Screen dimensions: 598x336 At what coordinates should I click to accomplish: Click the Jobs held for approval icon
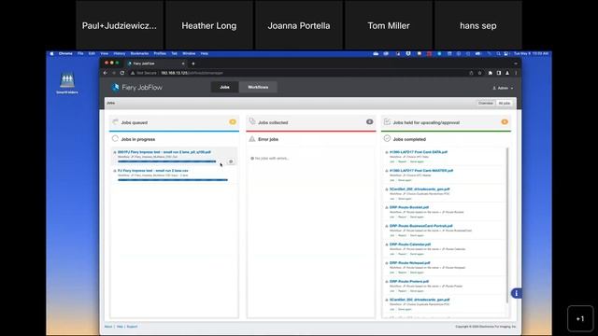[387, 122]
